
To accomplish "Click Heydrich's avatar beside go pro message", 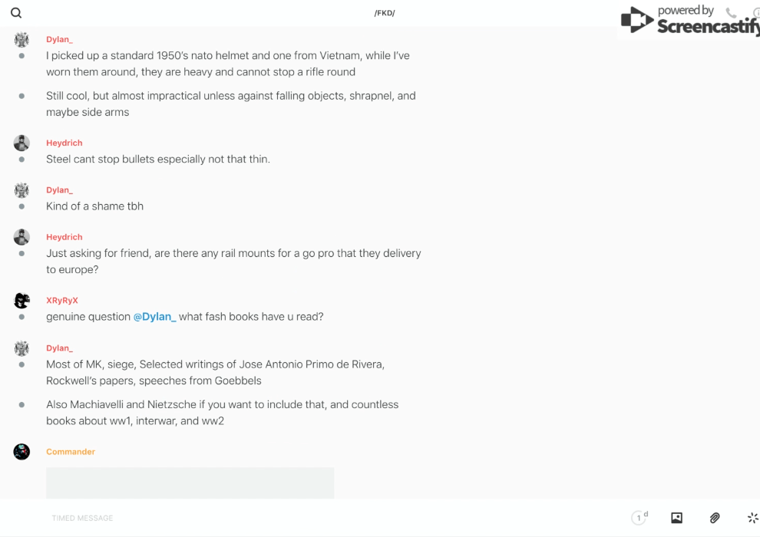I will pos(21,238).
